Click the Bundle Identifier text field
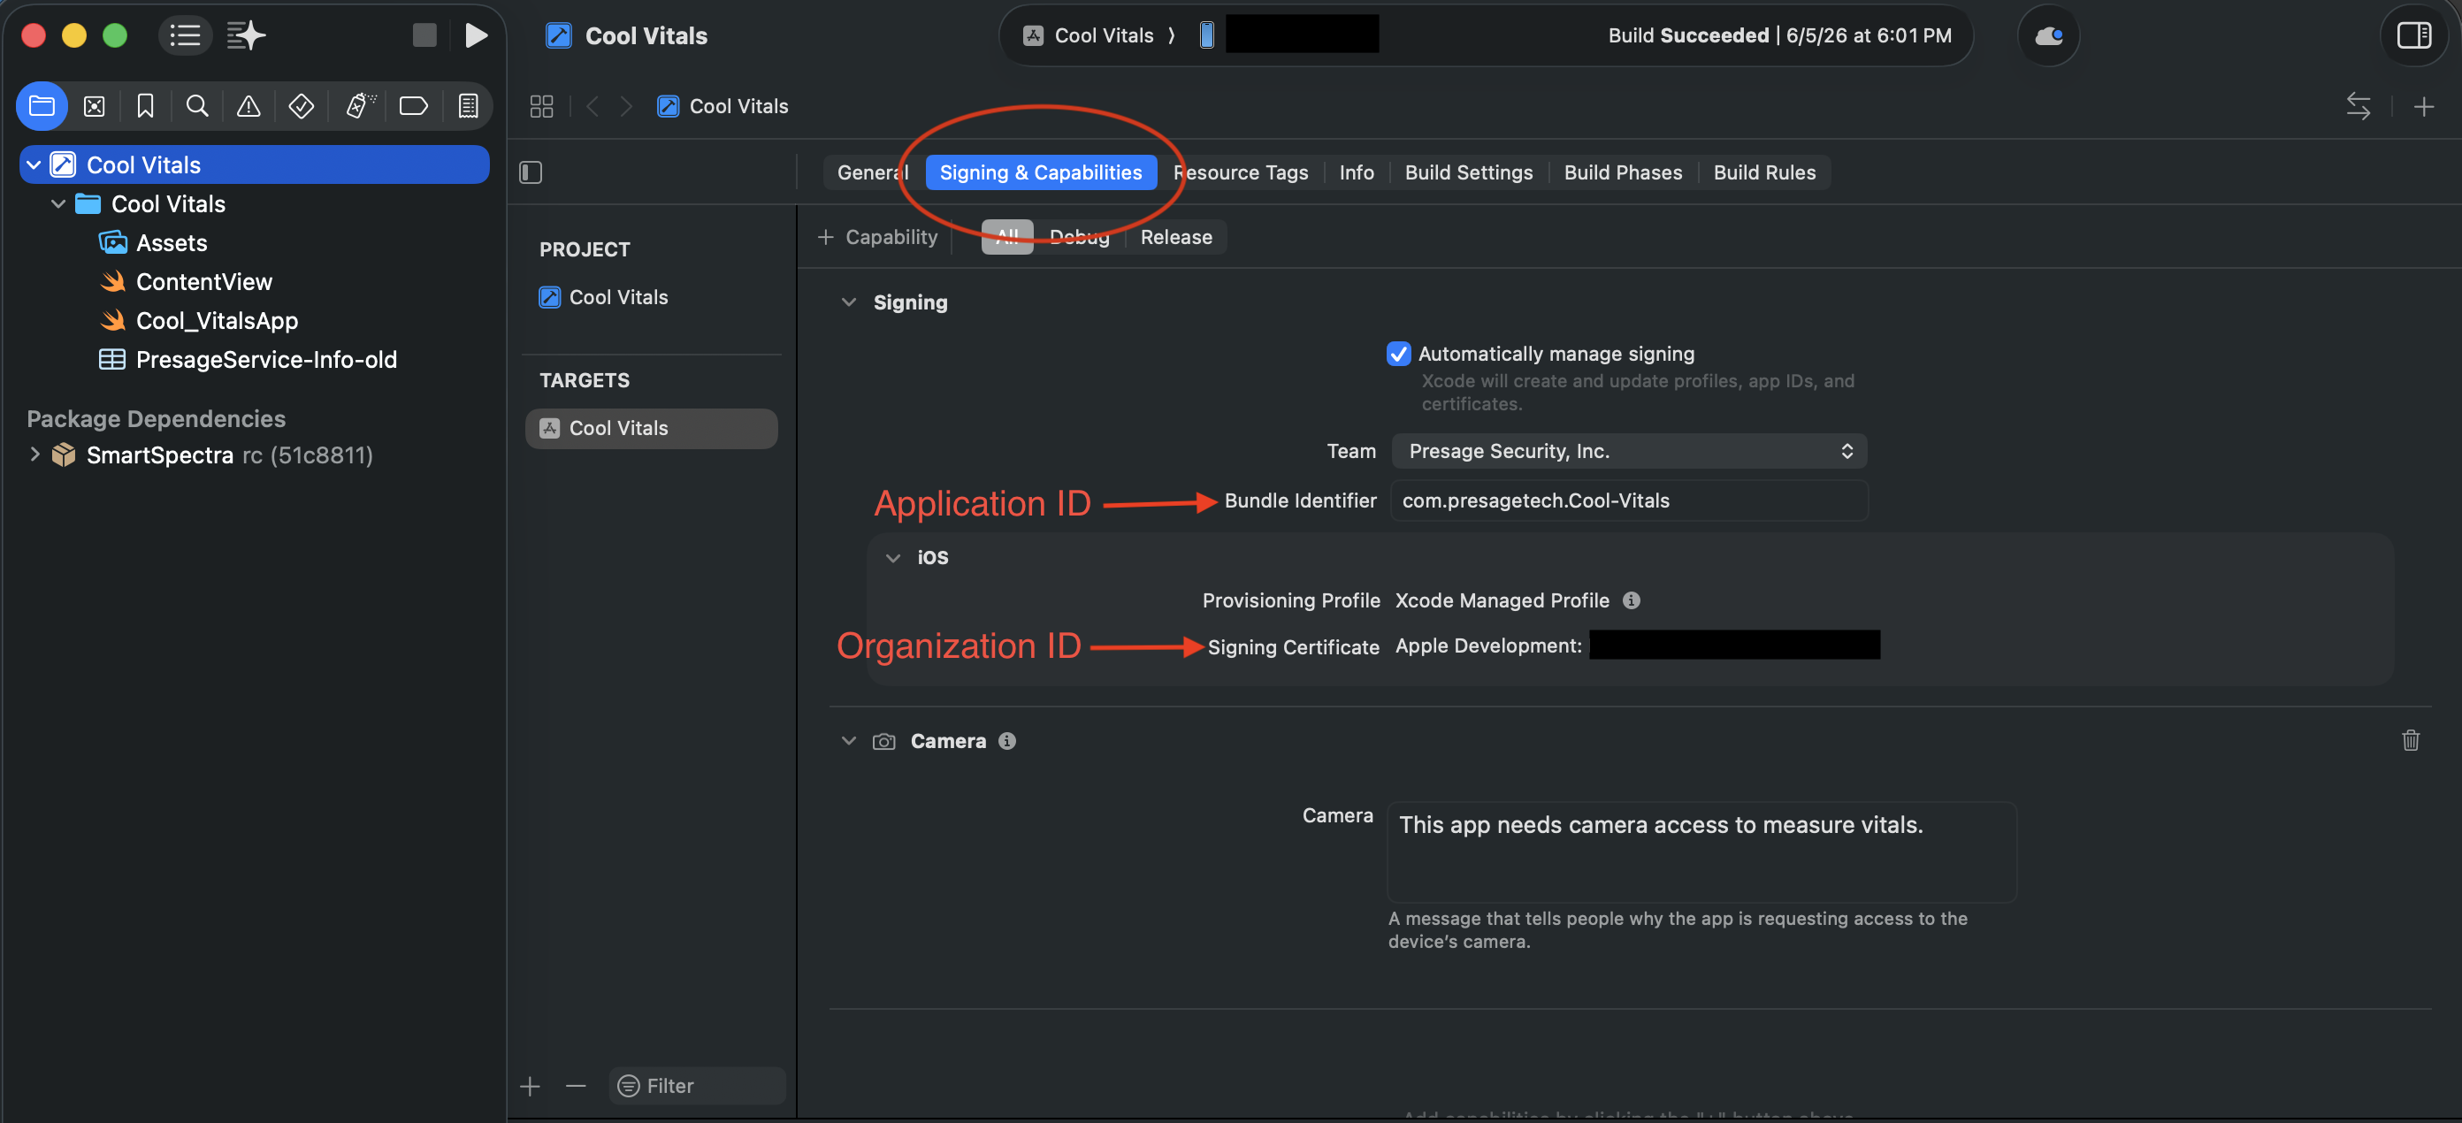This screenshot has height=1123, width=2462. coord(1629,500)
